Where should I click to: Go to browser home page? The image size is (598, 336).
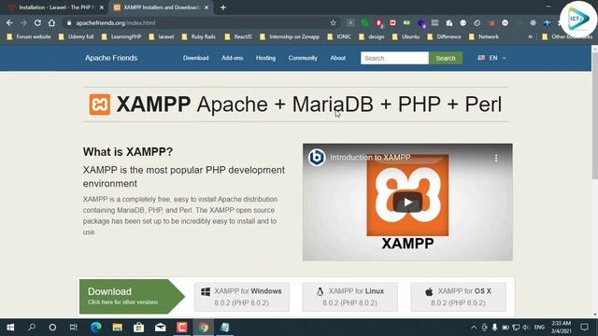click(51, 22)
